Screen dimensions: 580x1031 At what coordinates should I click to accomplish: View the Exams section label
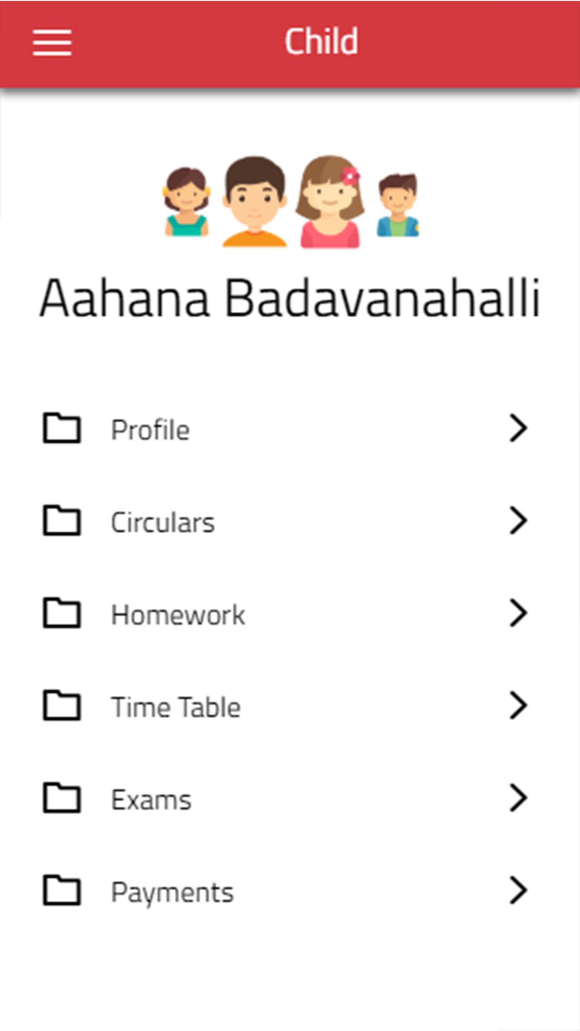[151, 799]
